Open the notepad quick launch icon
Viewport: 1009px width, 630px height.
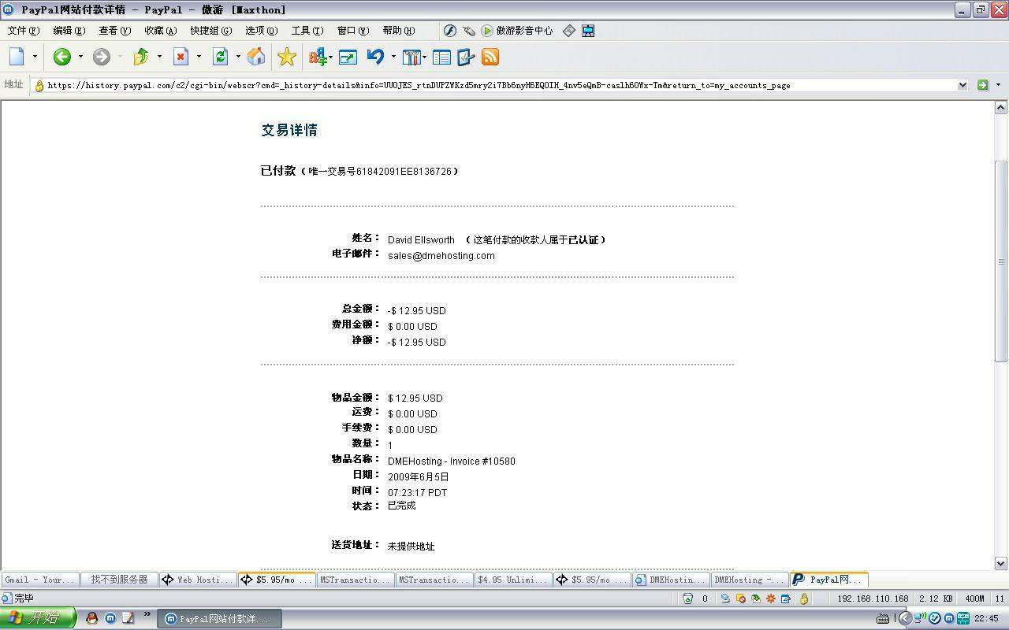click(128, 618)
